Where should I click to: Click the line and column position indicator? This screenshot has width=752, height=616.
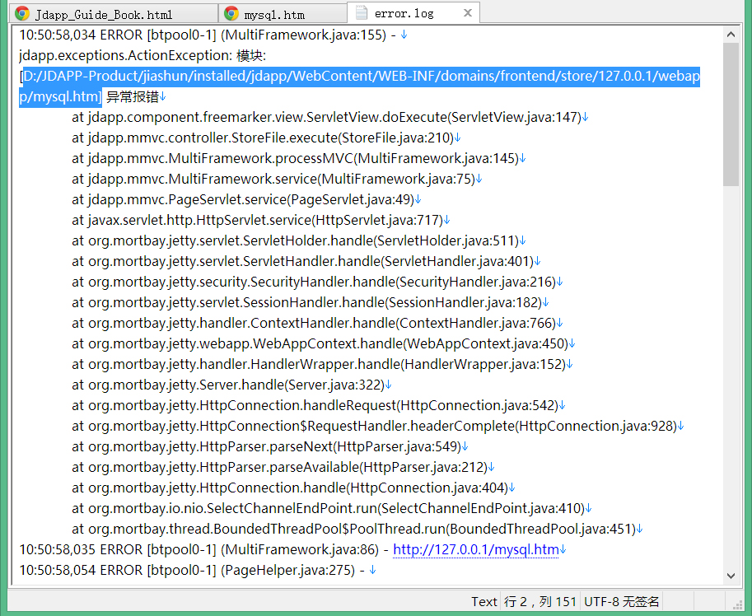540,602
